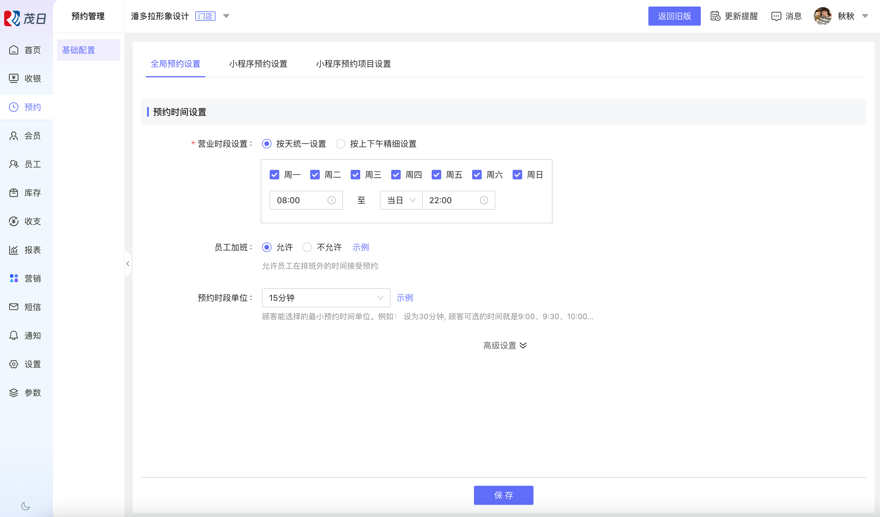Expand 高级设置 advanced settings
Image resolution: width=880 pixels, height=517 pixels.
click(504, 345)
